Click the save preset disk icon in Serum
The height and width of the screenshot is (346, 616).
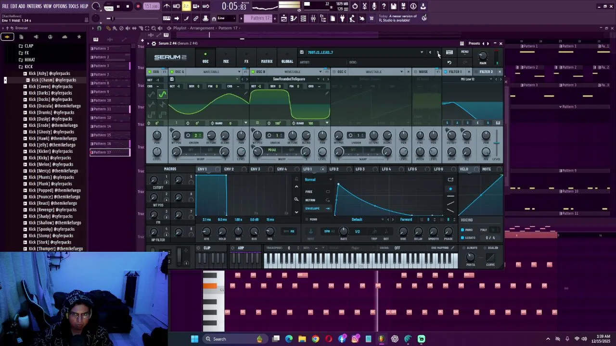point(302,52)
